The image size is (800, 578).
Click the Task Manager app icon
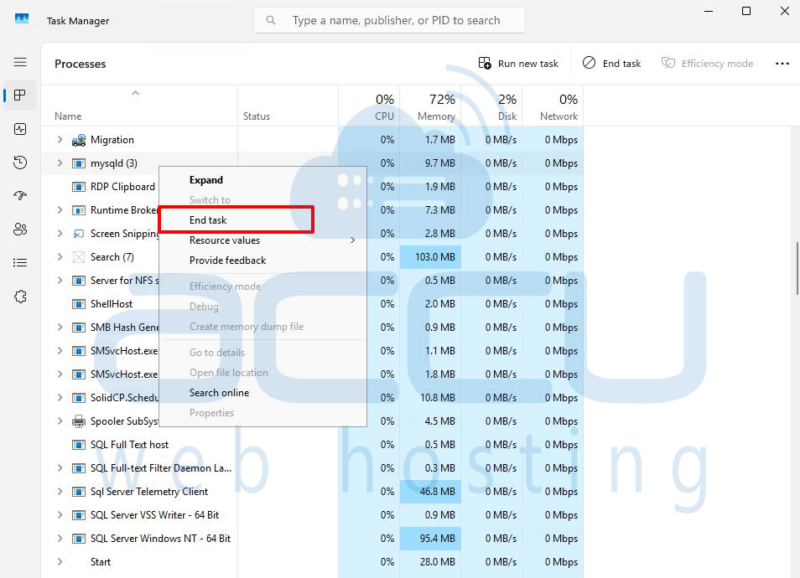click(22, 19)
